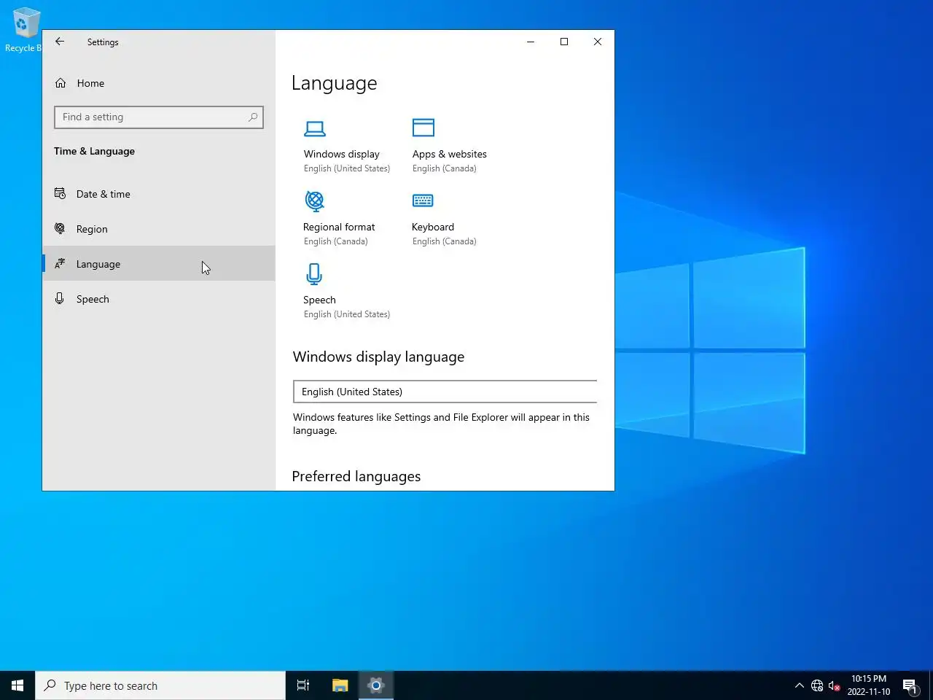Open the Windows Start menu

[17, 685]
